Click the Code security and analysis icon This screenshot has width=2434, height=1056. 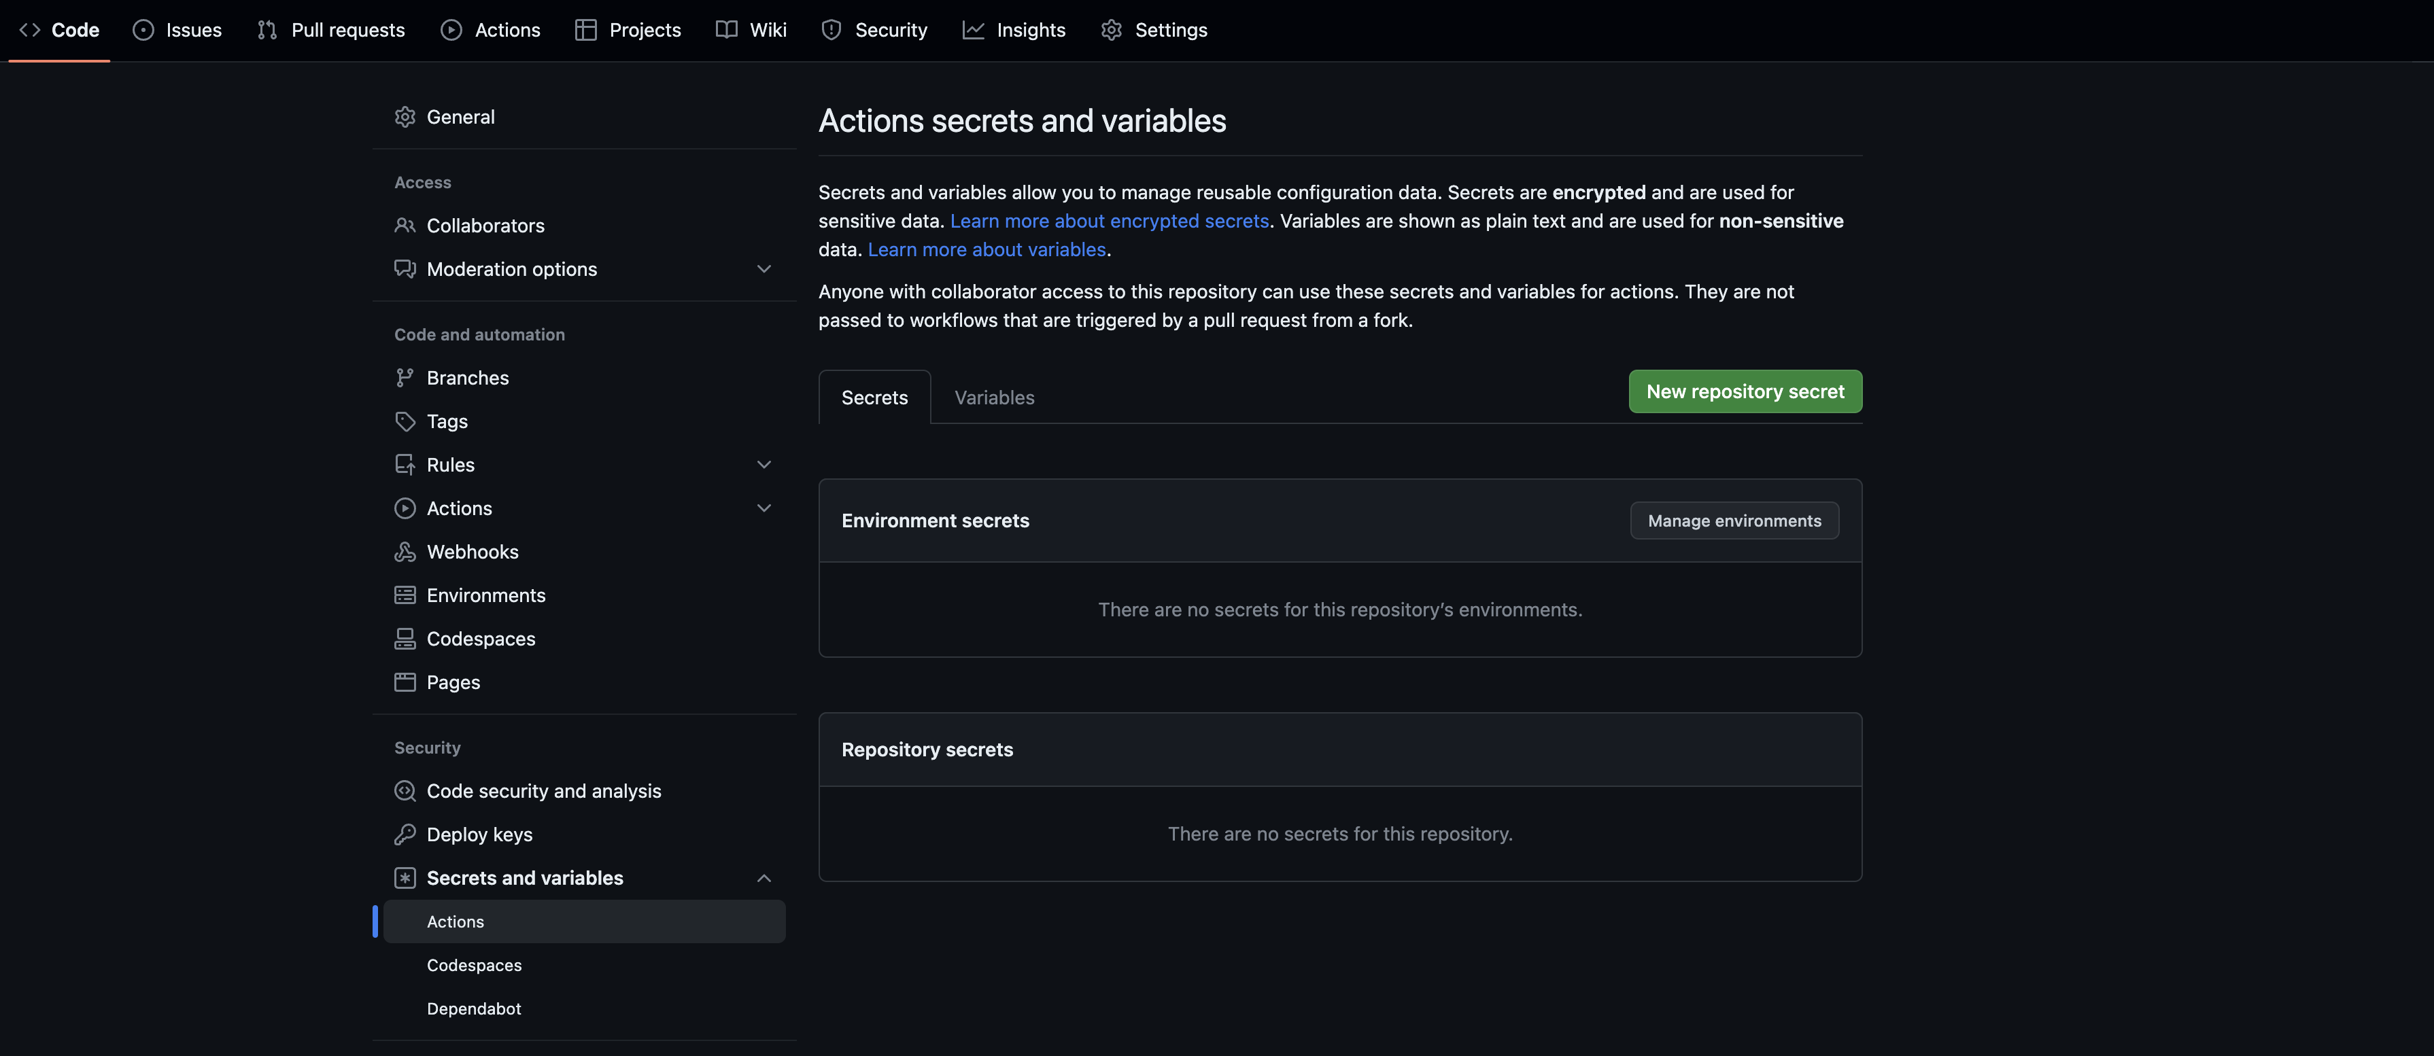(405, 790)
